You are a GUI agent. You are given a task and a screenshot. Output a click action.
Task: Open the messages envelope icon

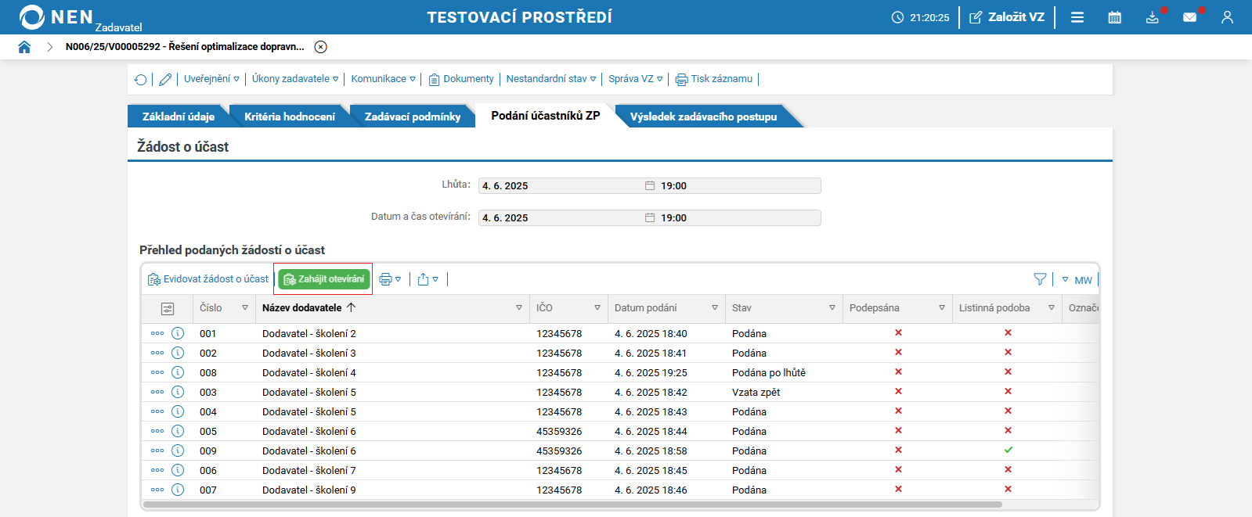point(1190,17)
